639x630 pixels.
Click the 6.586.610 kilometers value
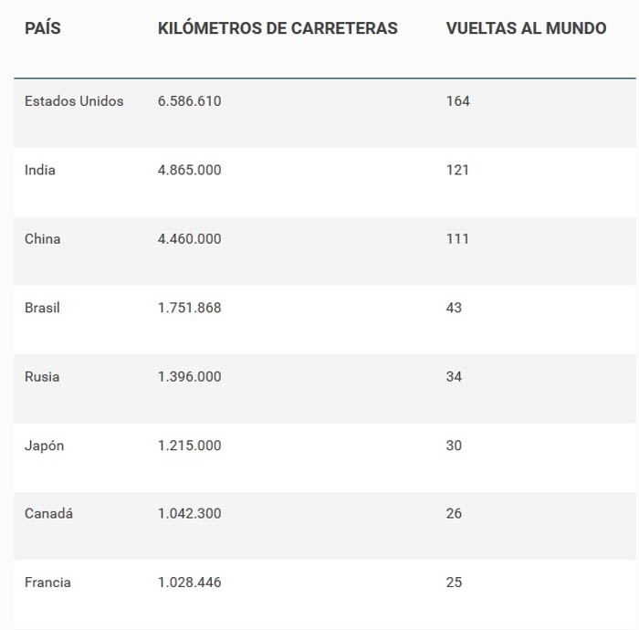(x=190, y=101)
